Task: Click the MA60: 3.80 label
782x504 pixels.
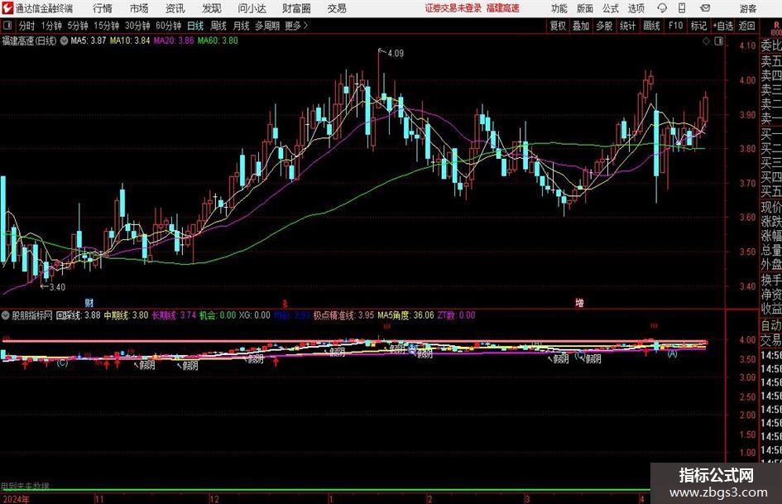Action: pyautogui.click(x=218, y=41)
